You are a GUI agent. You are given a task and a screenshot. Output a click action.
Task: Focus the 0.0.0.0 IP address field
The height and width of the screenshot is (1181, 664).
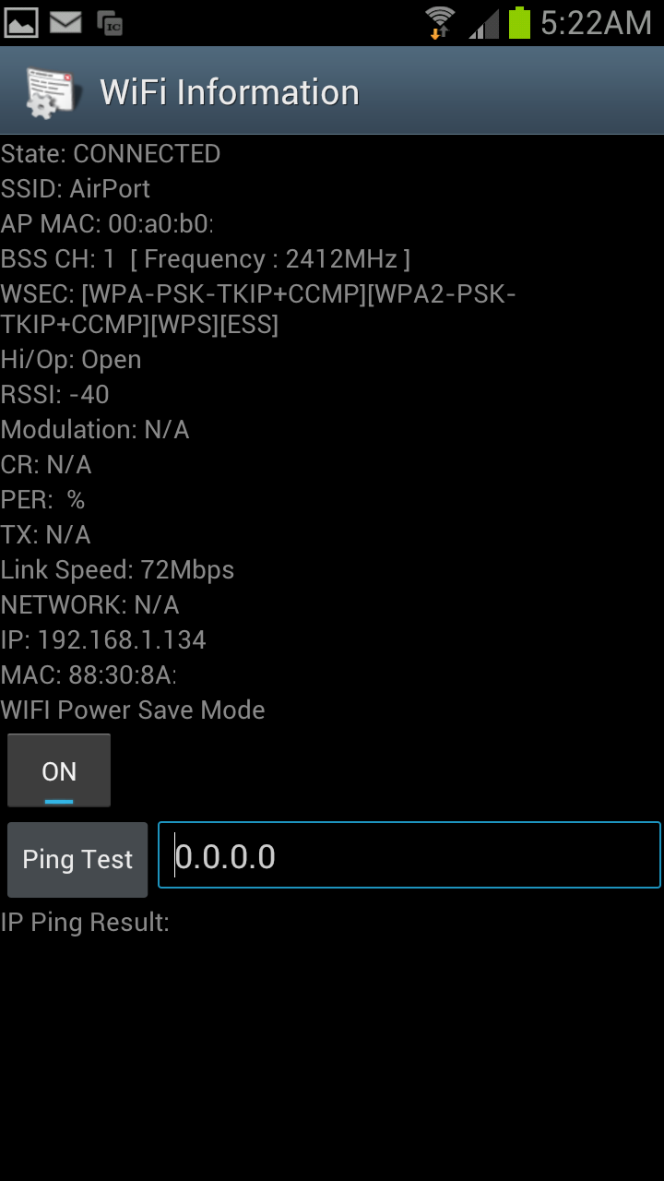coord(409,857)
